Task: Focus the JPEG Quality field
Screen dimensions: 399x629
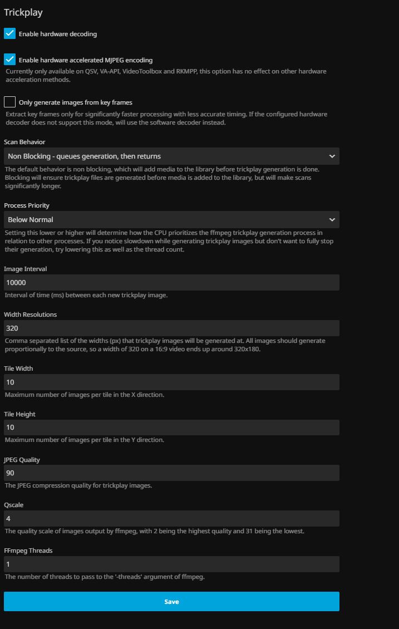Action: pos(171,473)
